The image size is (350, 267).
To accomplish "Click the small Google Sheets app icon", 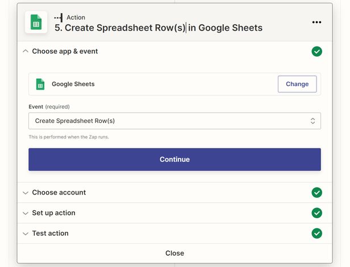I will (40, 84).
